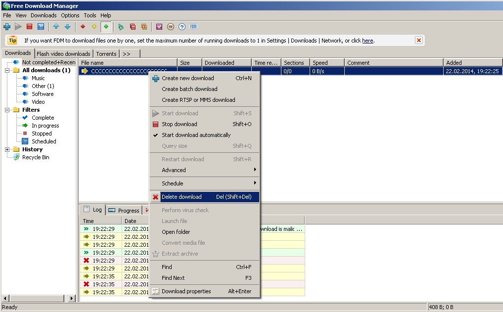
Task: Click the purple checkmark toolbar icon
Action: (x=159, y=27)
